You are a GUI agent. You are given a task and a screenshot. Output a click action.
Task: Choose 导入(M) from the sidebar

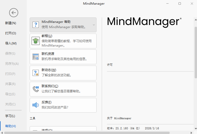pyautogui.click(x=11, y=43)
